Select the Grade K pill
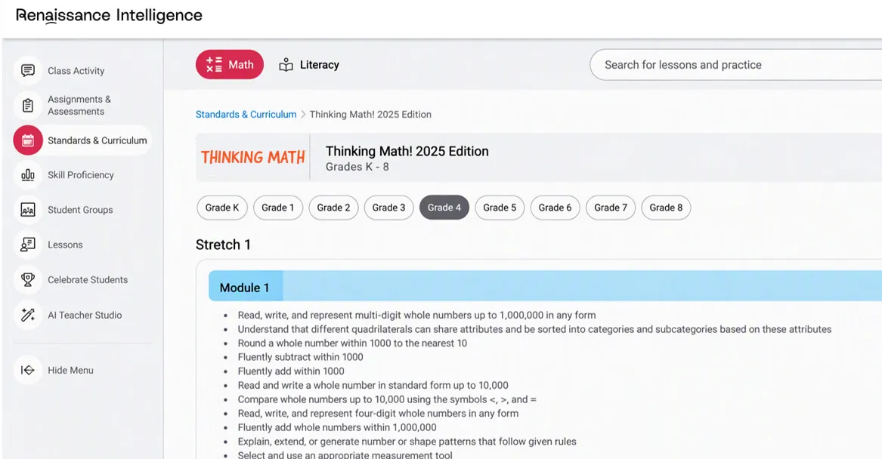This screenshot has height=459, width=882. pos(222,208)
